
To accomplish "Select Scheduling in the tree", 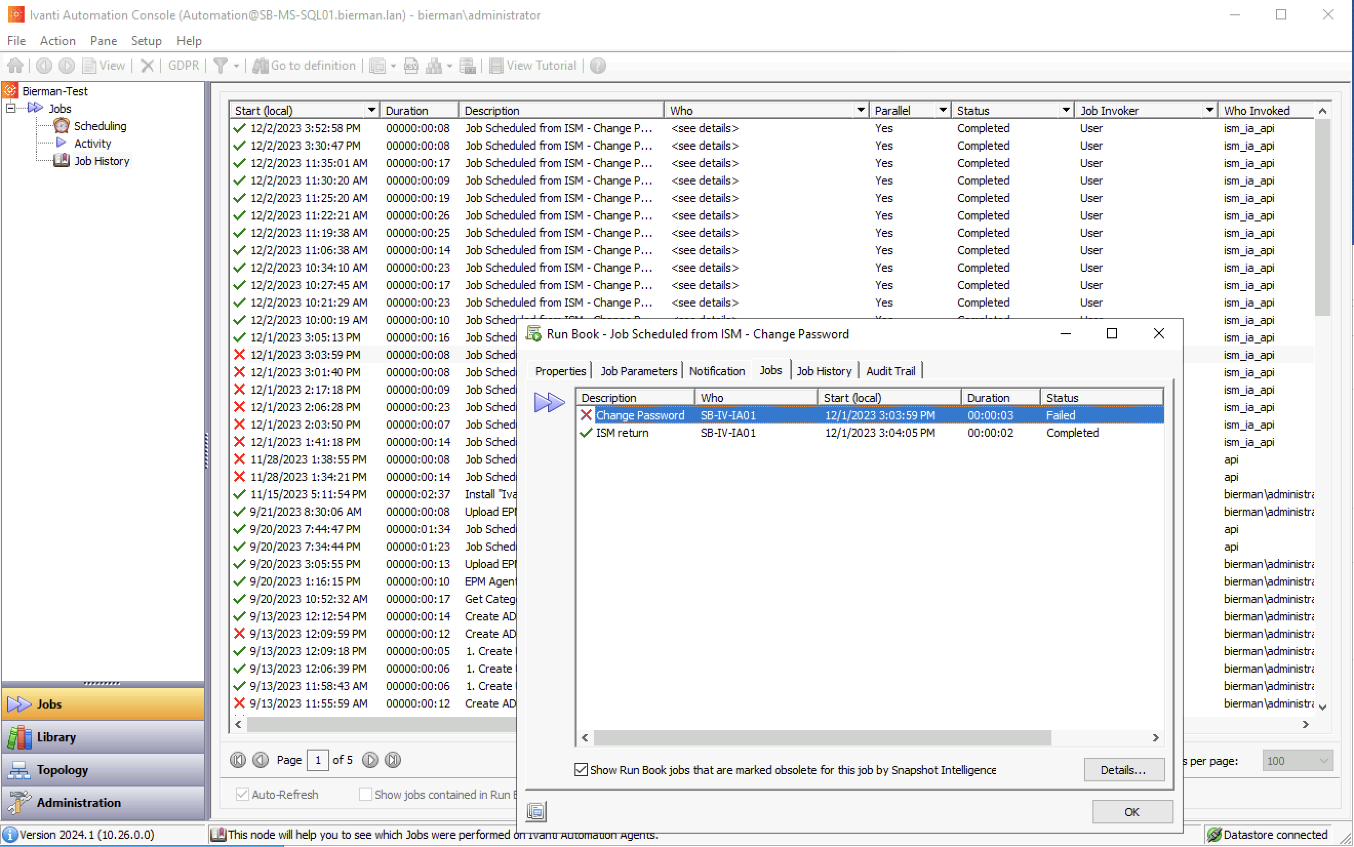I will (99, 126).
